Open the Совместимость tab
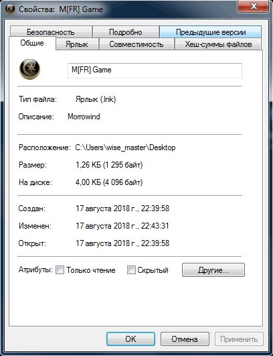Viewport: 273px width, 356px height. (136, 44)
